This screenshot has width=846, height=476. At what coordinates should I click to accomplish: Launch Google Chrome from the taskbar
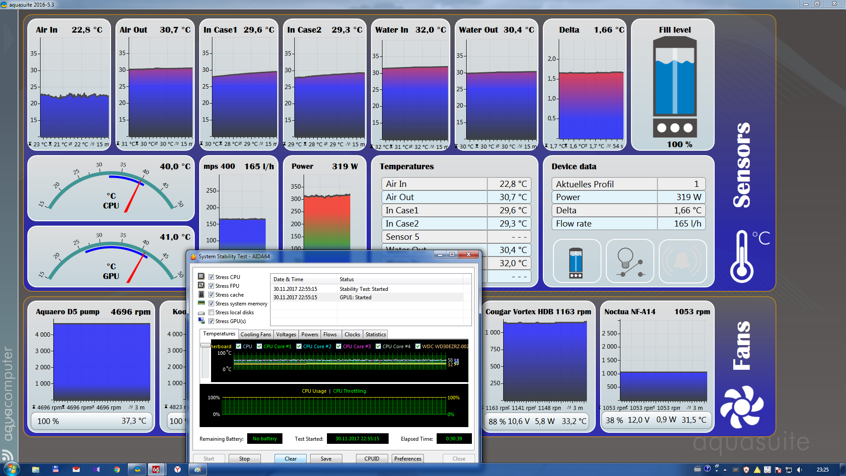point(117,469)
